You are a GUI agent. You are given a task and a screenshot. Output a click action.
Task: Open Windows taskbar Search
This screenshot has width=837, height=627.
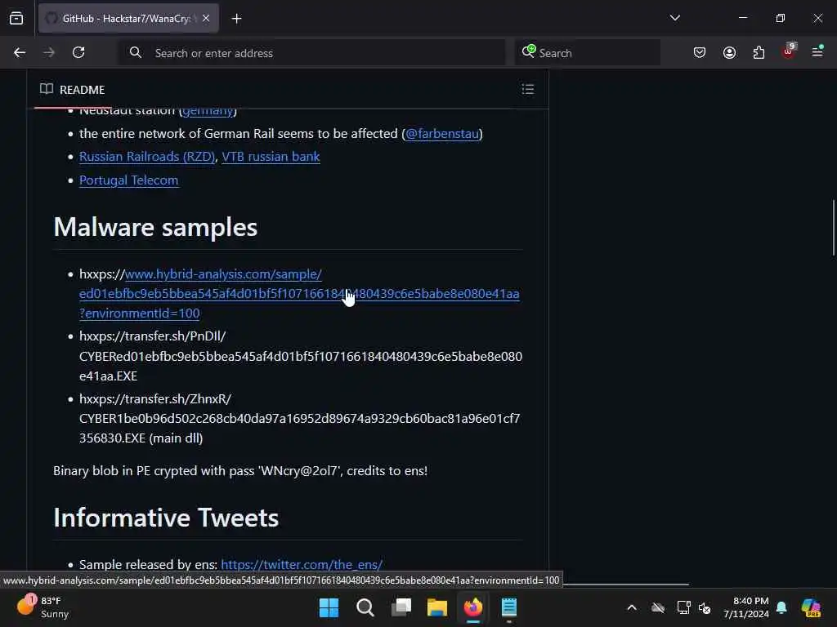[x=365, y=607]
